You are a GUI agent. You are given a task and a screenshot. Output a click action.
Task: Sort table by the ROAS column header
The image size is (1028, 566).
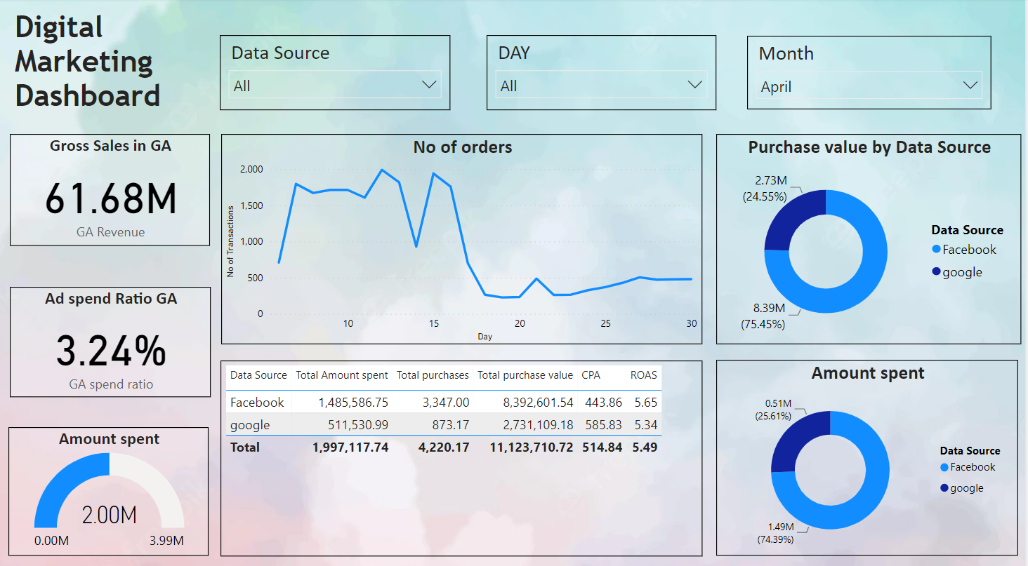(x=643, y=375)
